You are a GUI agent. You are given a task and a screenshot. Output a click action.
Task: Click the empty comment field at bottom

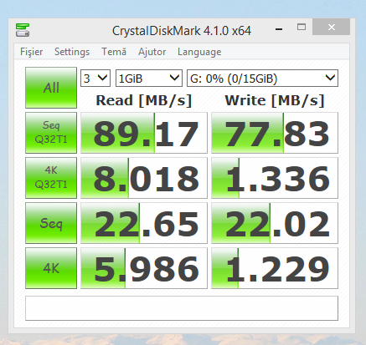182,308
